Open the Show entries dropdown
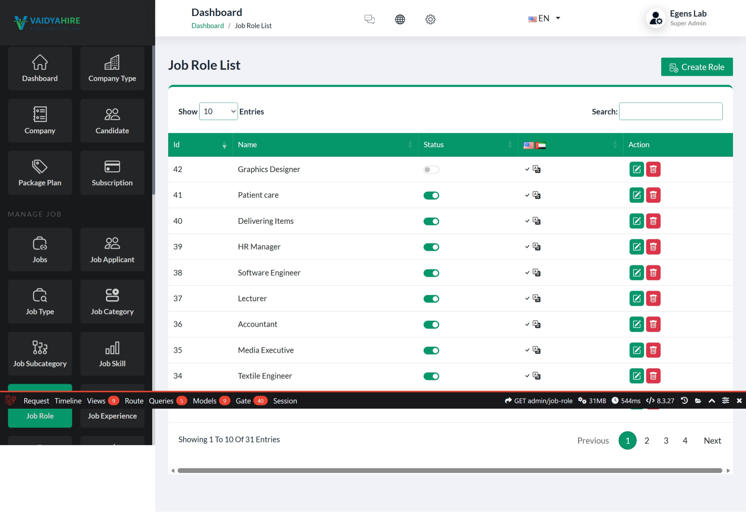The width and height of the screenshot is (746, 527). pos(218,111)
